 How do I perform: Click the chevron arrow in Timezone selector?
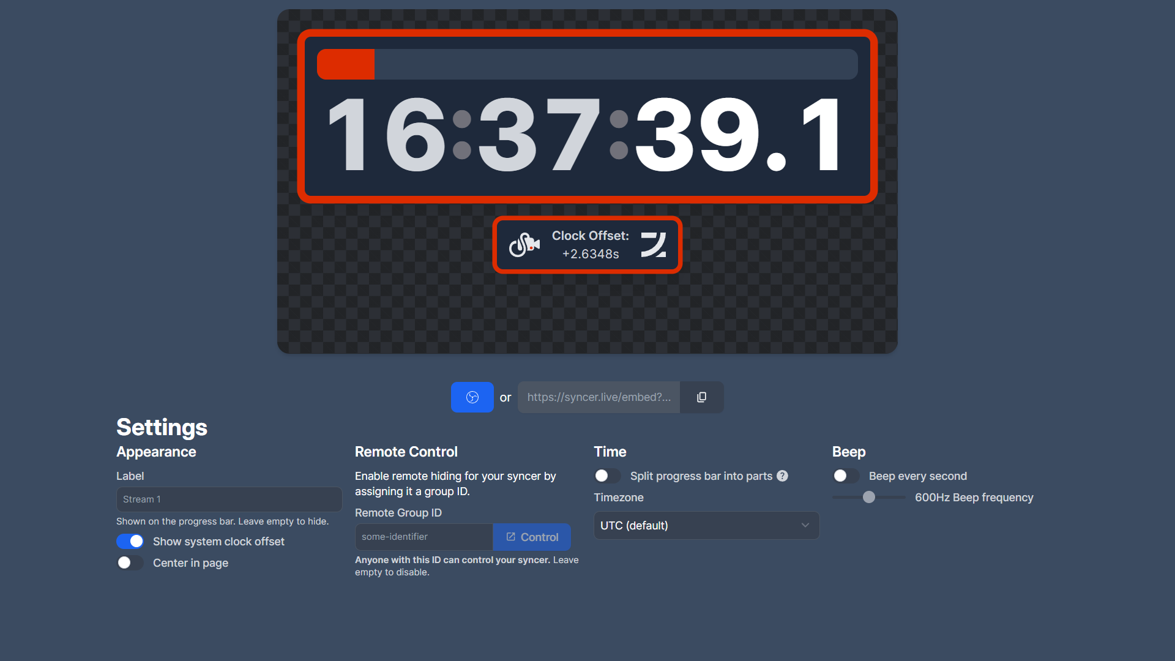point(805,526)
